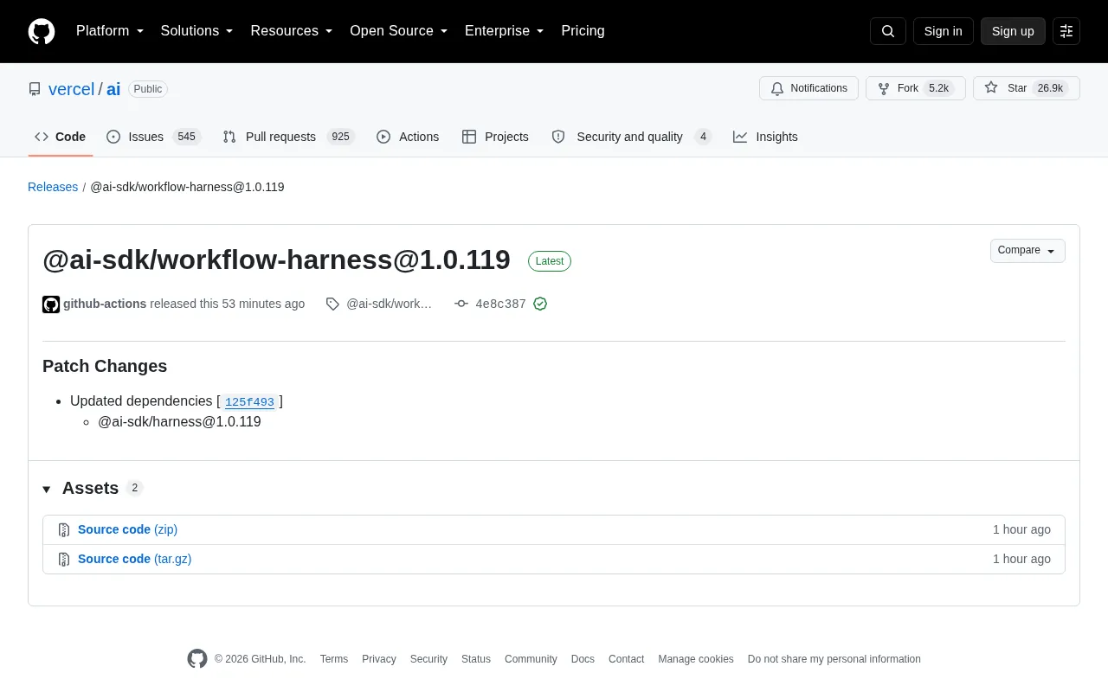Switch to the Issues tab

153,137
